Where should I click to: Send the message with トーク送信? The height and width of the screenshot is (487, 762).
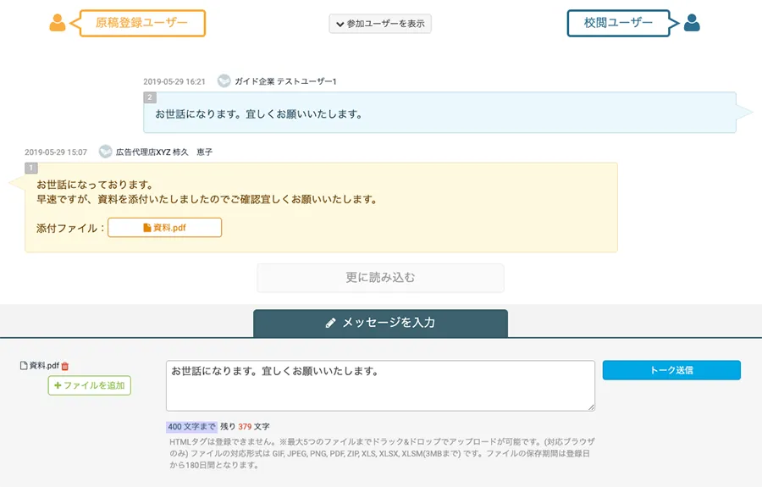[671, 370]
